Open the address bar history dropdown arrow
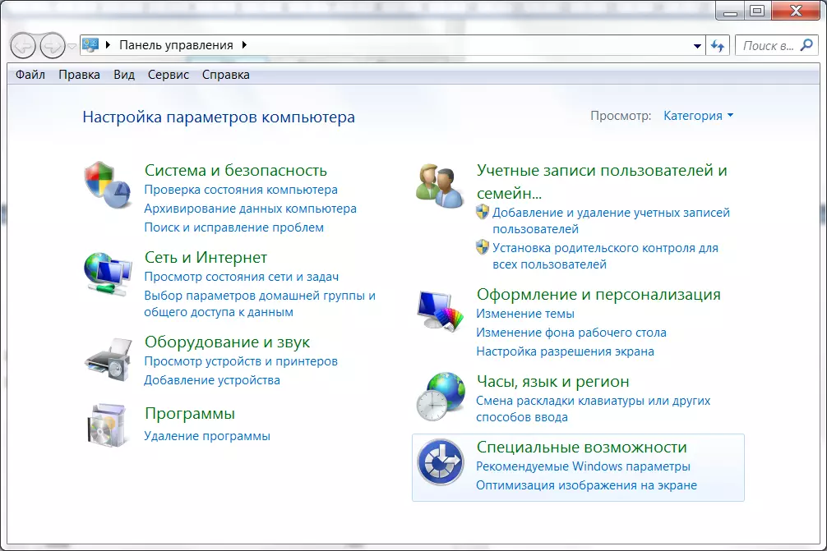The width and height of the screenshot is (827, 551). (698, 46)
